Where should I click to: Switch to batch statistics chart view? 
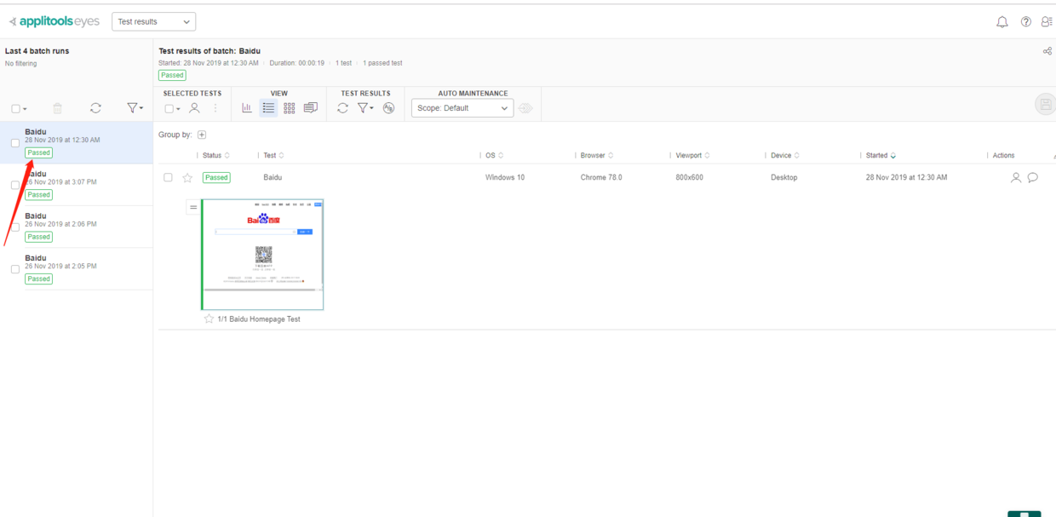(247, 108)
